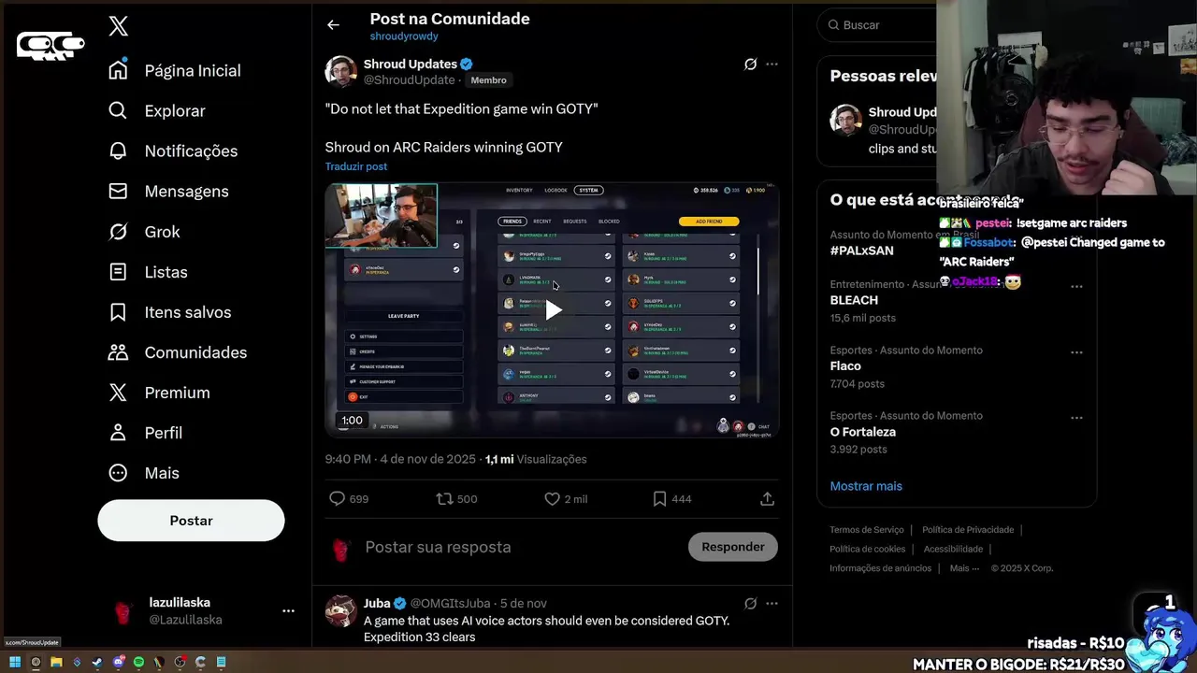
Task: Click the Traduzir post link
Action: (356, 166)
